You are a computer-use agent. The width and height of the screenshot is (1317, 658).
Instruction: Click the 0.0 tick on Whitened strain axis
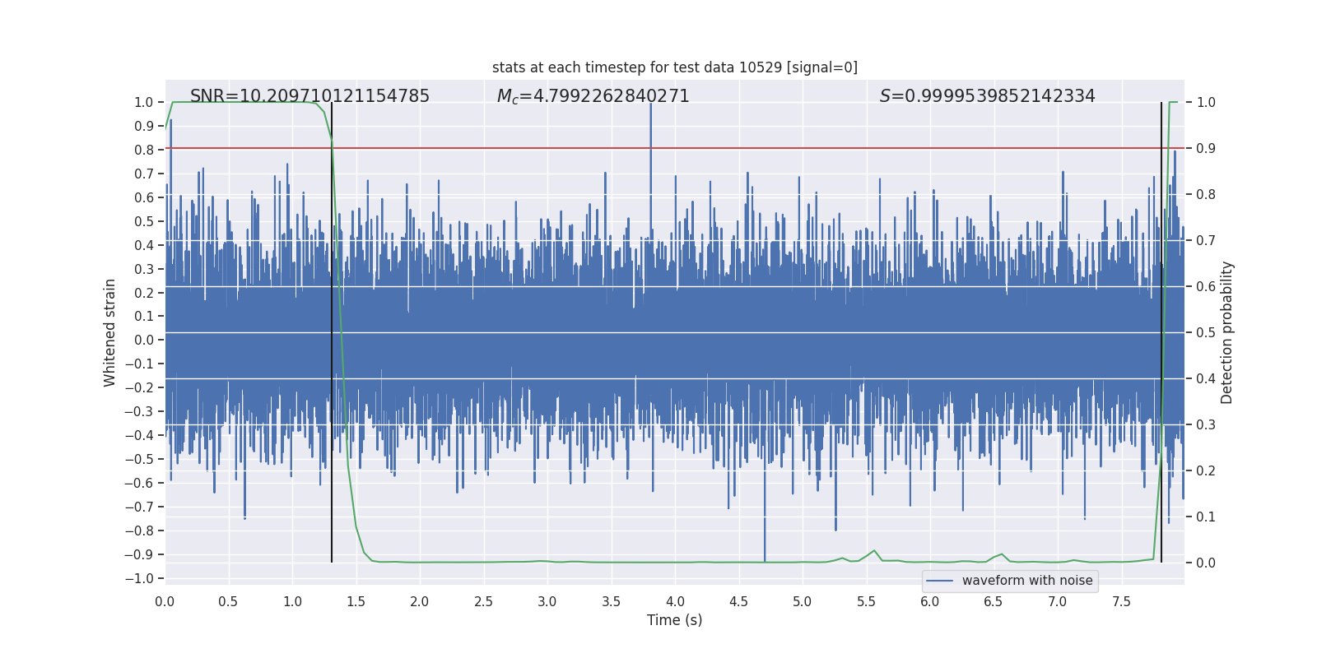tap(143, 341)
